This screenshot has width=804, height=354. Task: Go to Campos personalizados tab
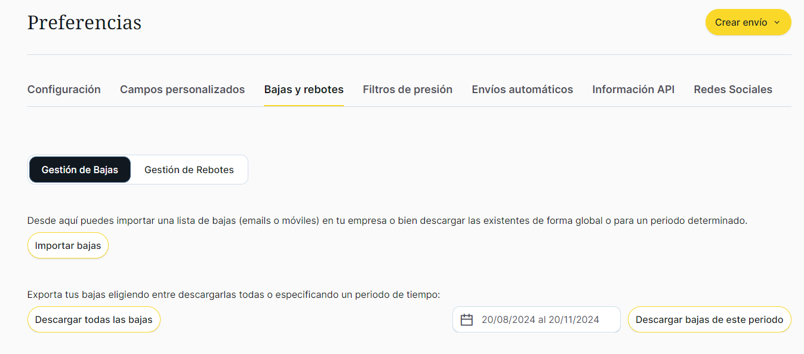point(182,90)
